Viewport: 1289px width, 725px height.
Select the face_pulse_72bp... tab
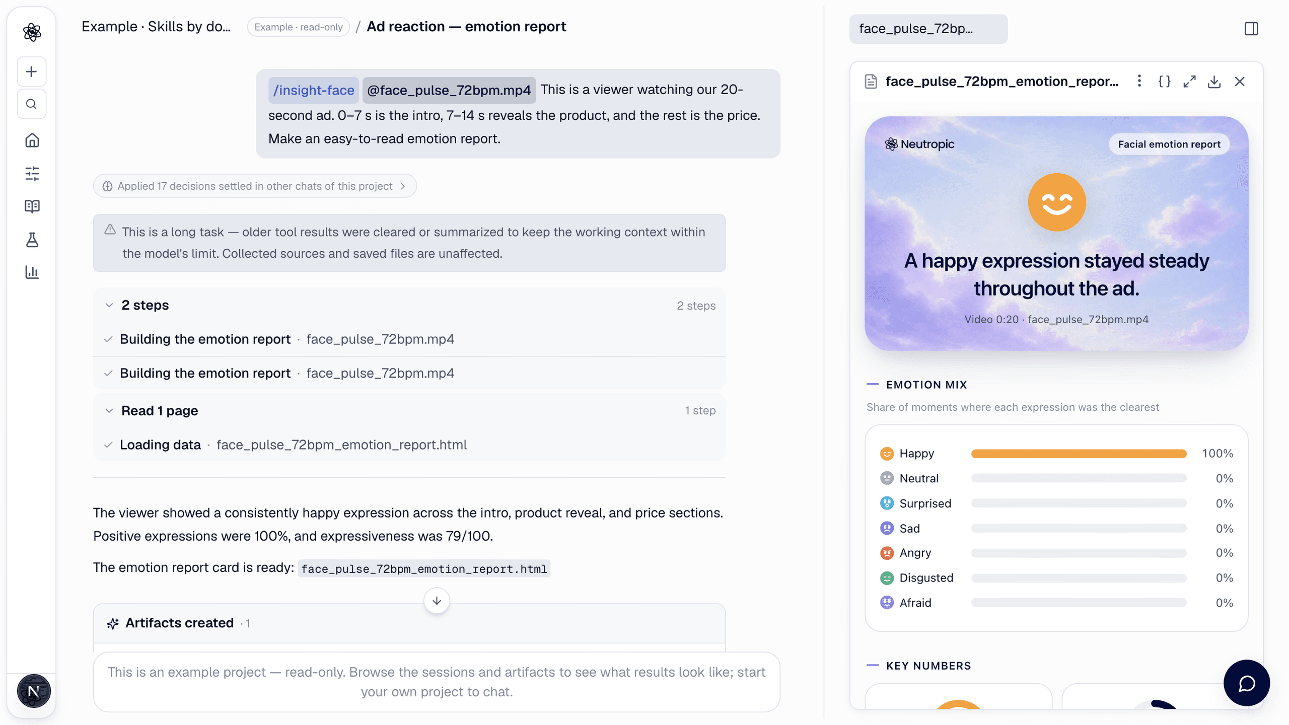(x=928, y=29)
